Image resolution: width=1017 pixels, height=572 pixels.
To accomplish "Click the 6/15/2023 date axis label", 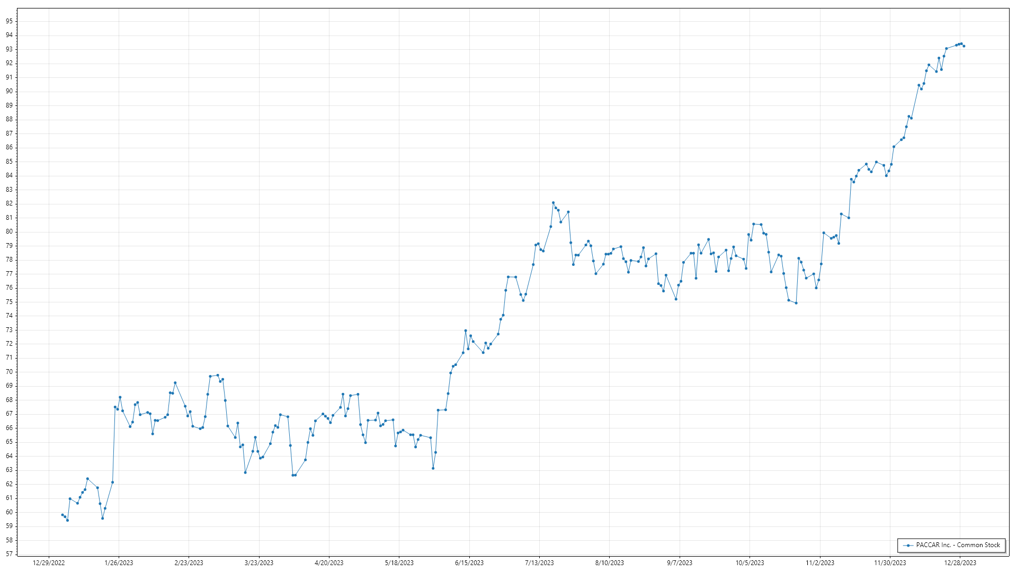I will 469,563.
